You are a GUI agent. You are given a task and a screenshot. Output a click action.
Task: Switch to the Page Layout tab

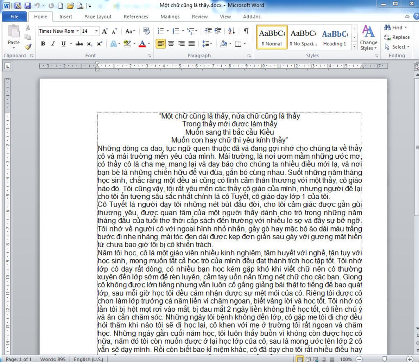[x=98, y=16]
